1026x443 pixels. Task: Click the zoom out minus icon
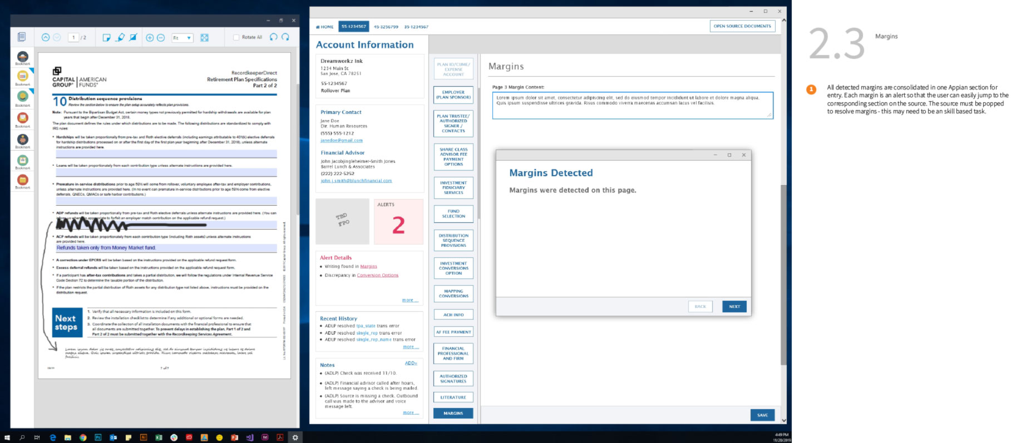point(161,37)
